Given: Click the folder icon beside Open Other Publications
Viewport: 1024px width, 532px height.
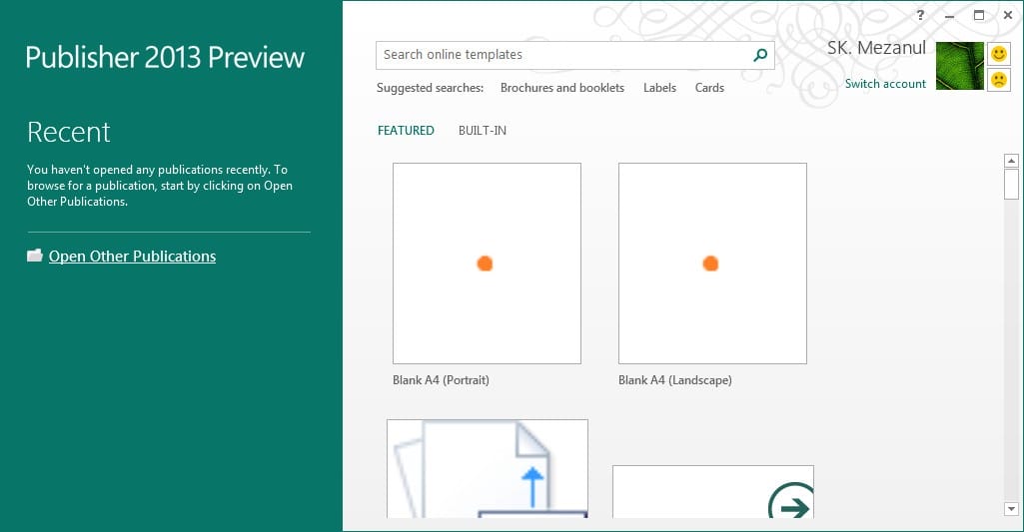Looking at the screenshot, I should (35, 256).
